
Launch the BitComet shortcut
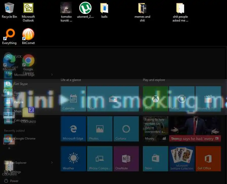click(28, 36)
